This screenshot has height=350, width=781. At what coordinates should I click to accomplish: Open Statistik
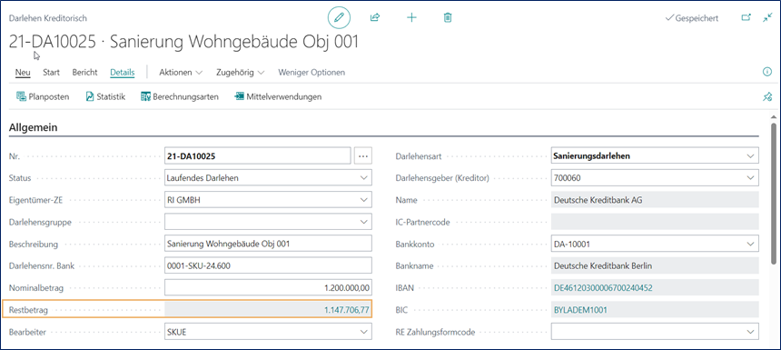tap(105, 96)
